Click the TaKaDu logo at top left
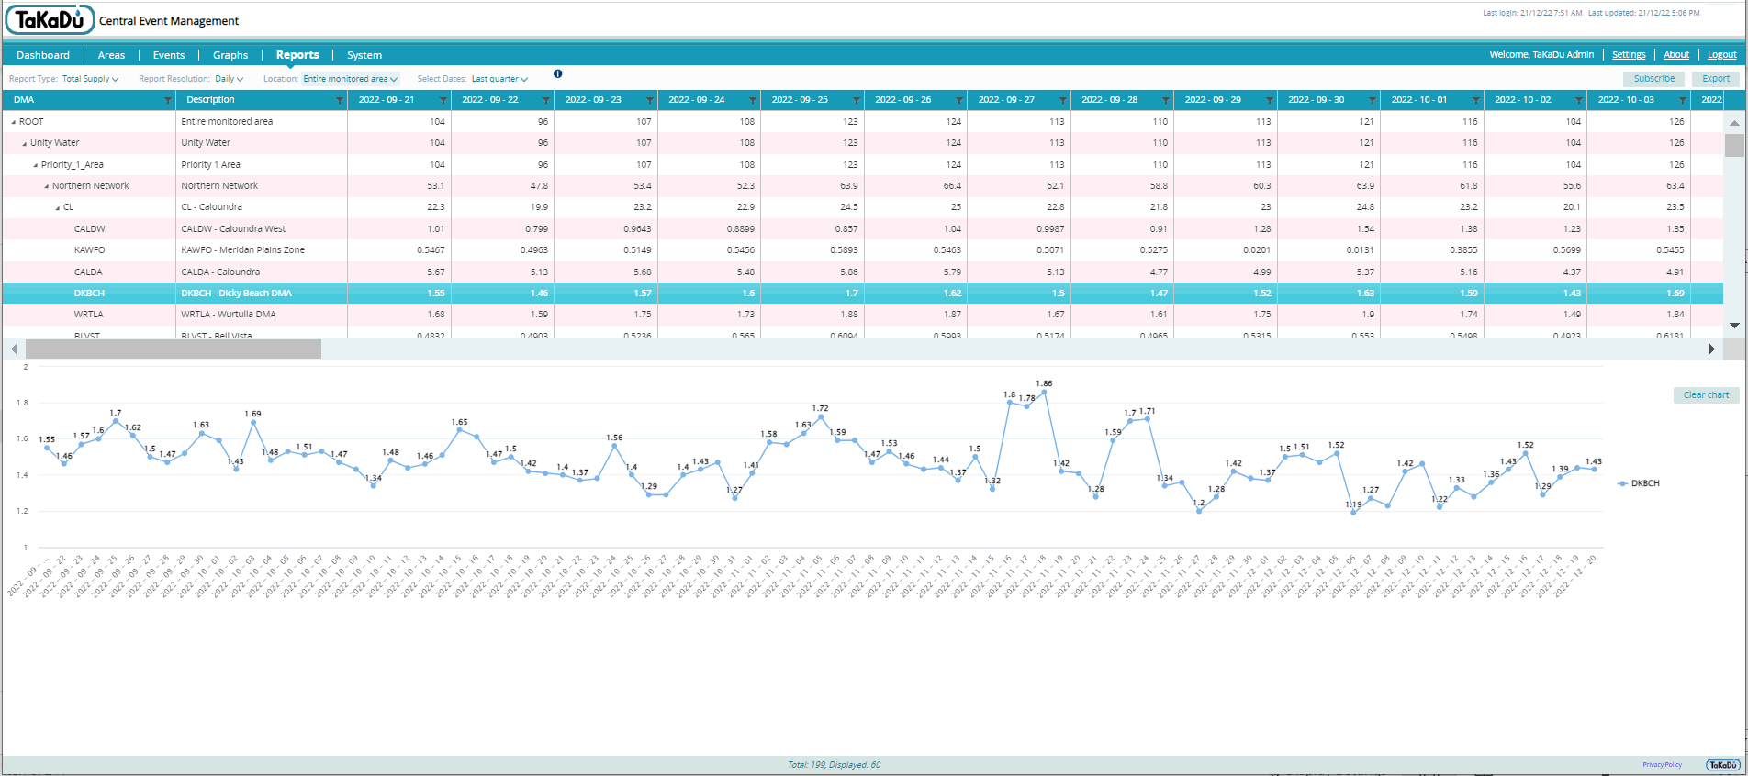The height and width of the screenshot is (776, 1748). click(50, 19)
